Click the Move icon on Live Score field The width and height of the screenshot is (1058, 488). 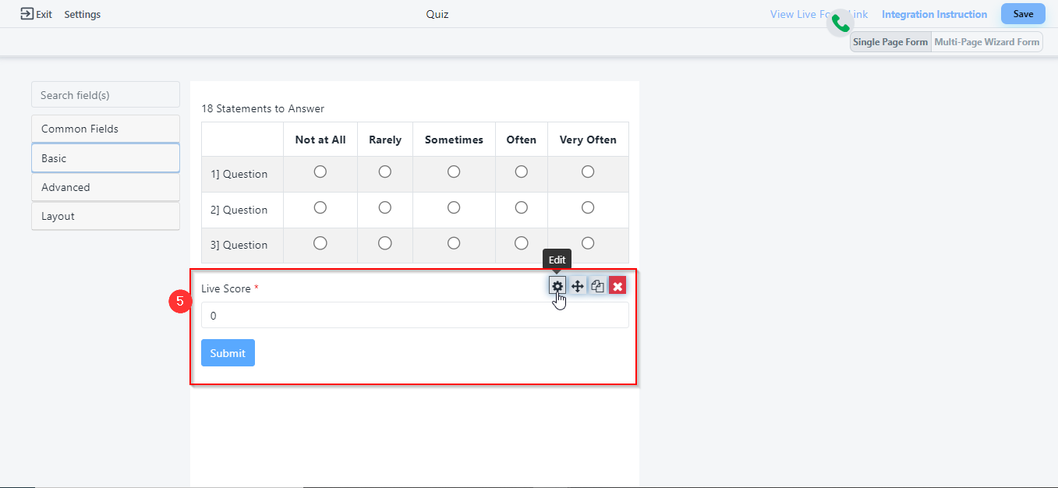pos(578,286)
